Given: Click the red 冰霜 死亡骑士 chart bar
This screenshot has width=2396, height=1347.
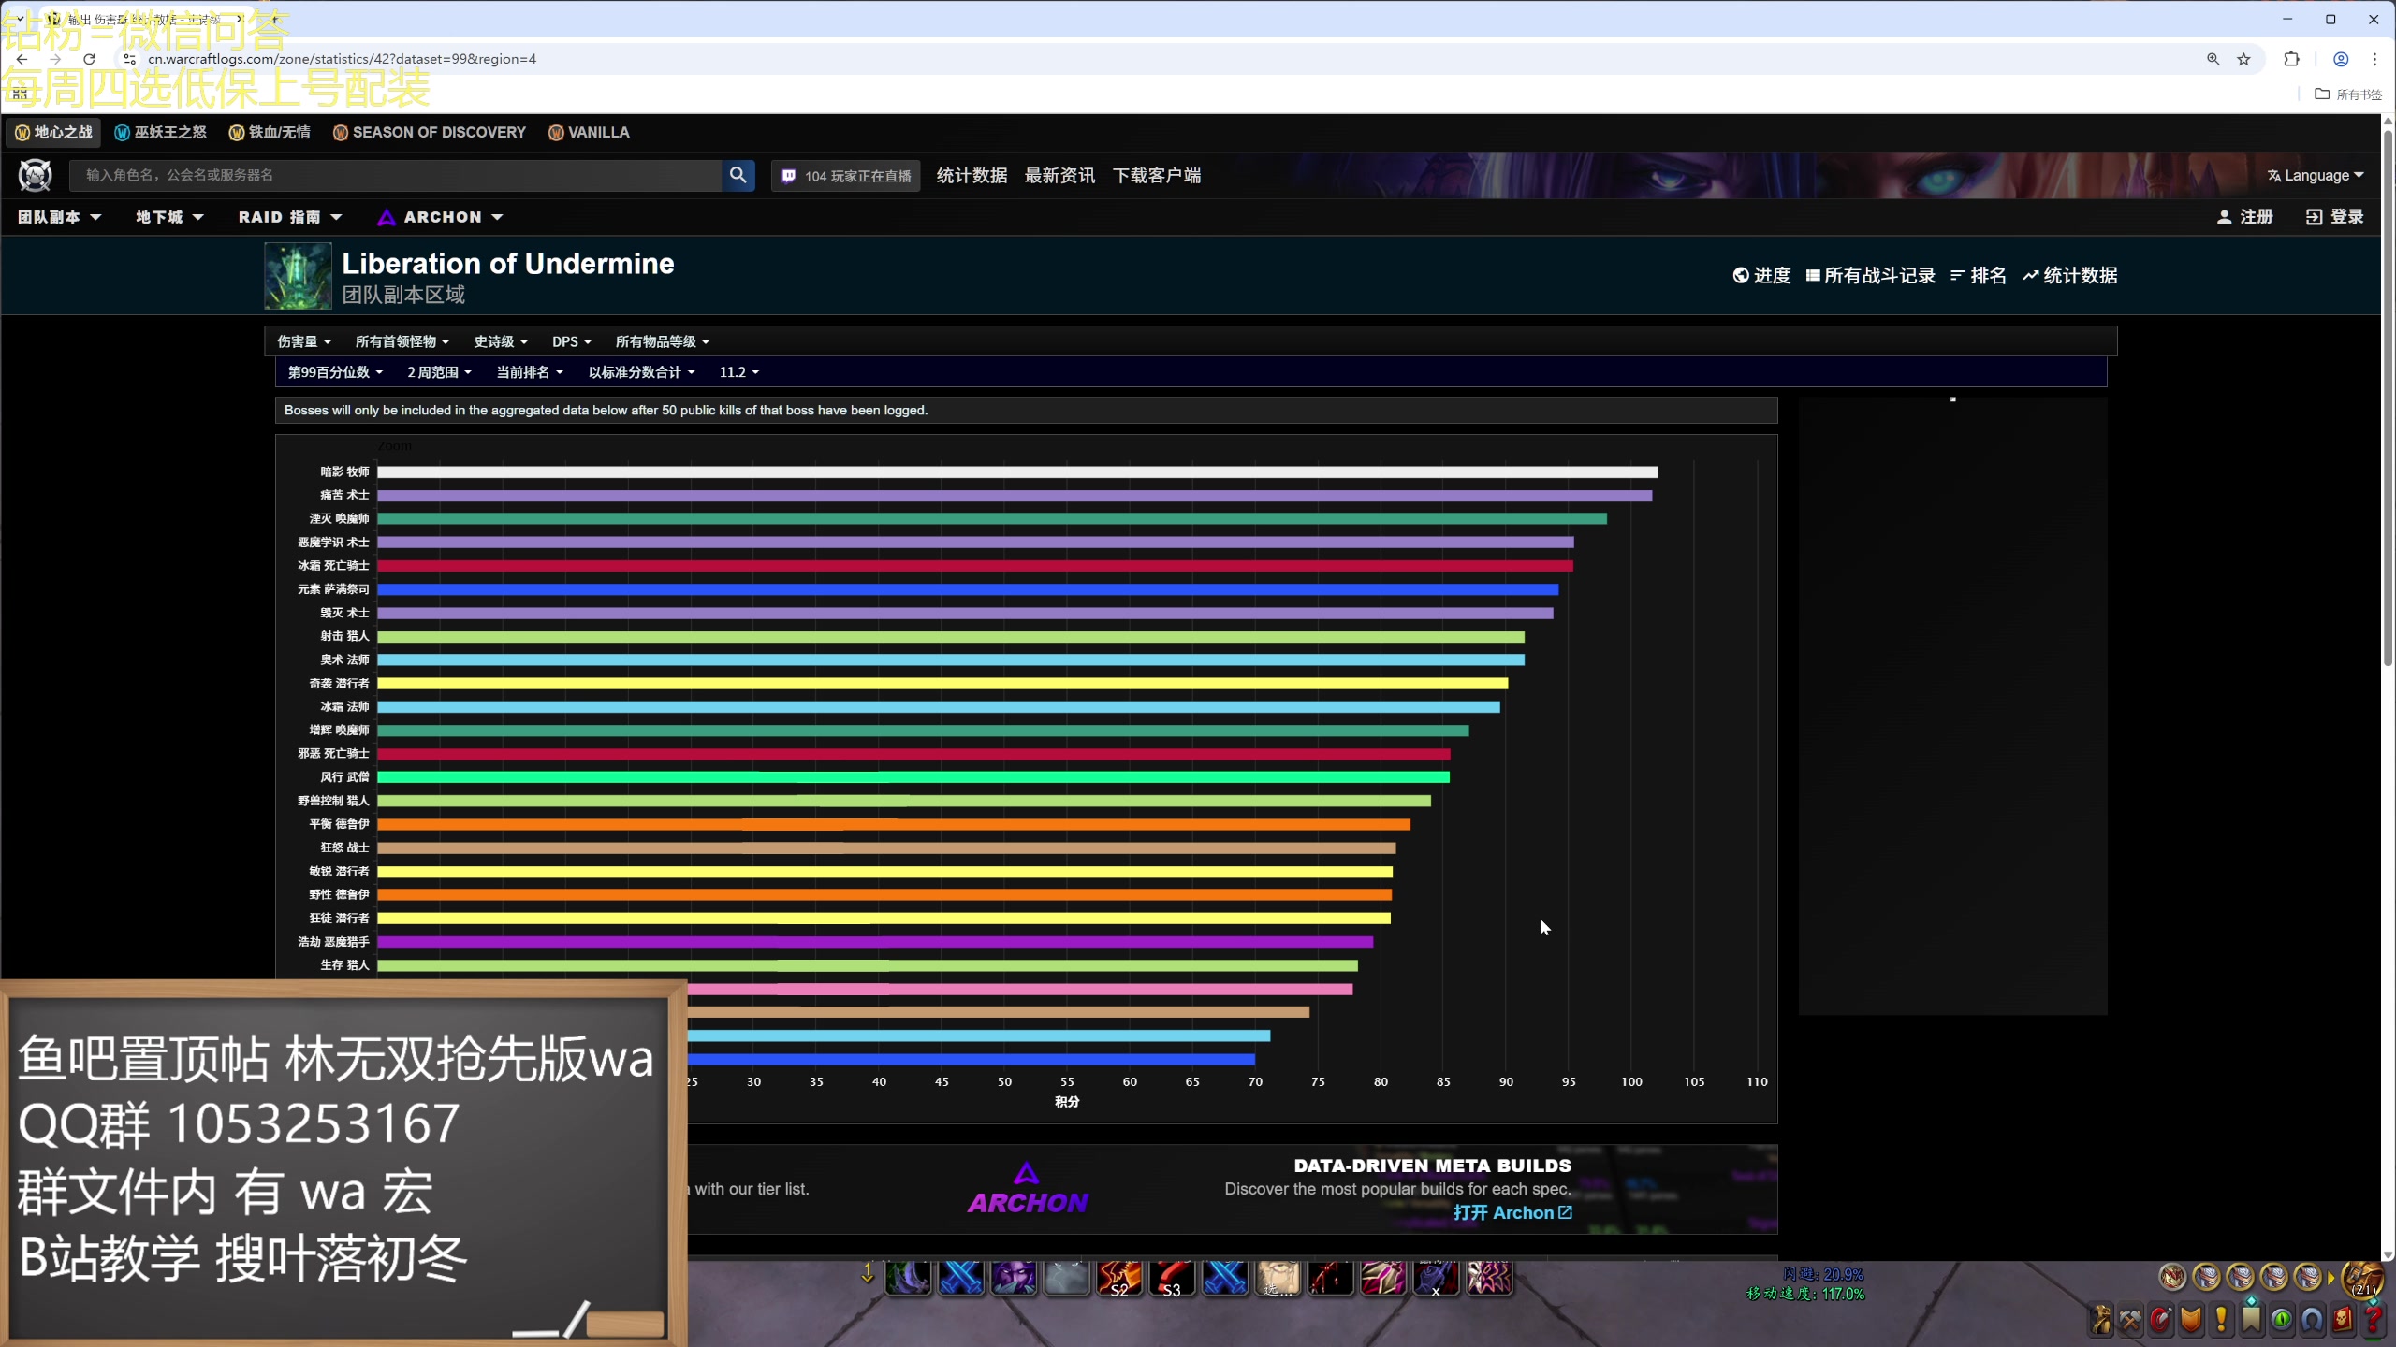Looking at the screenshot, I should point(975,566).
